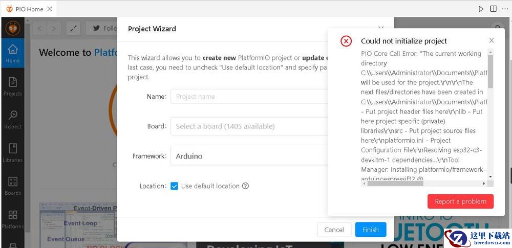Run using the play icon in editor title bar
Image resolution: width=512 pixels, height=248 pixels.
click(481, 9)
